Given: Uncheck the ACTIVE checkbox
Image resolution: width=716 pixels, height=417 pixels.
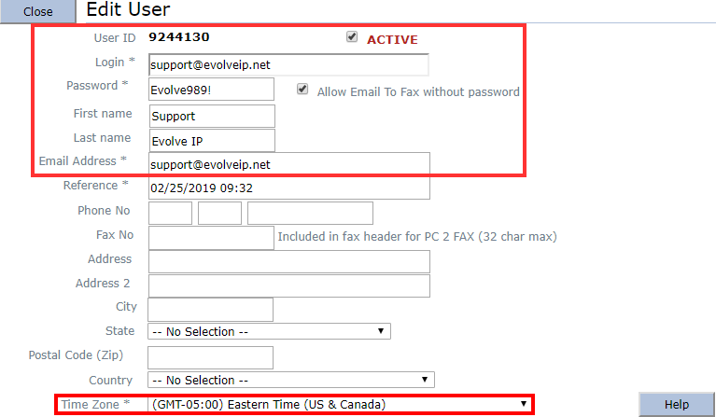Looking at the screenshot, I should pyautogui.click(x=352, y=38).
